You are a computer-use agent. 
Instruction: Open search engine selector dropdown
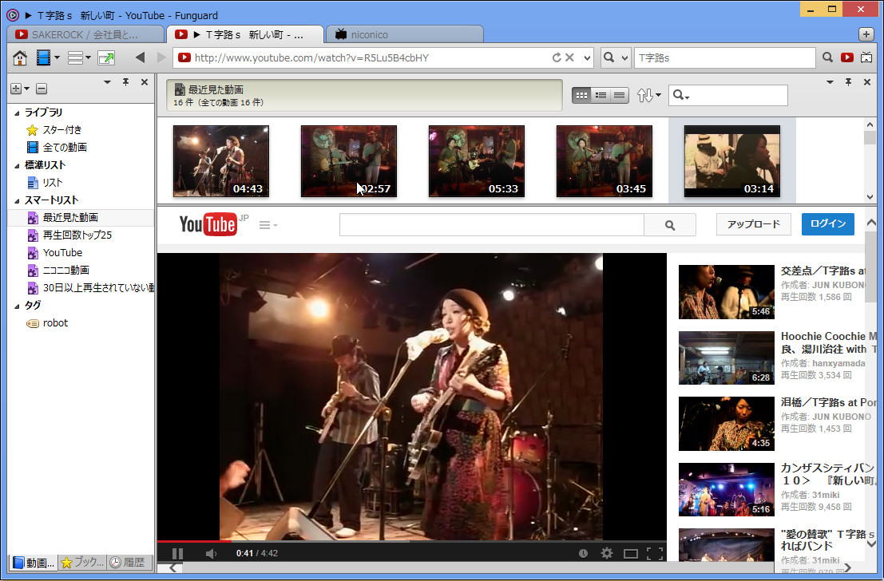pyautogui.click(x=615, y=57)
